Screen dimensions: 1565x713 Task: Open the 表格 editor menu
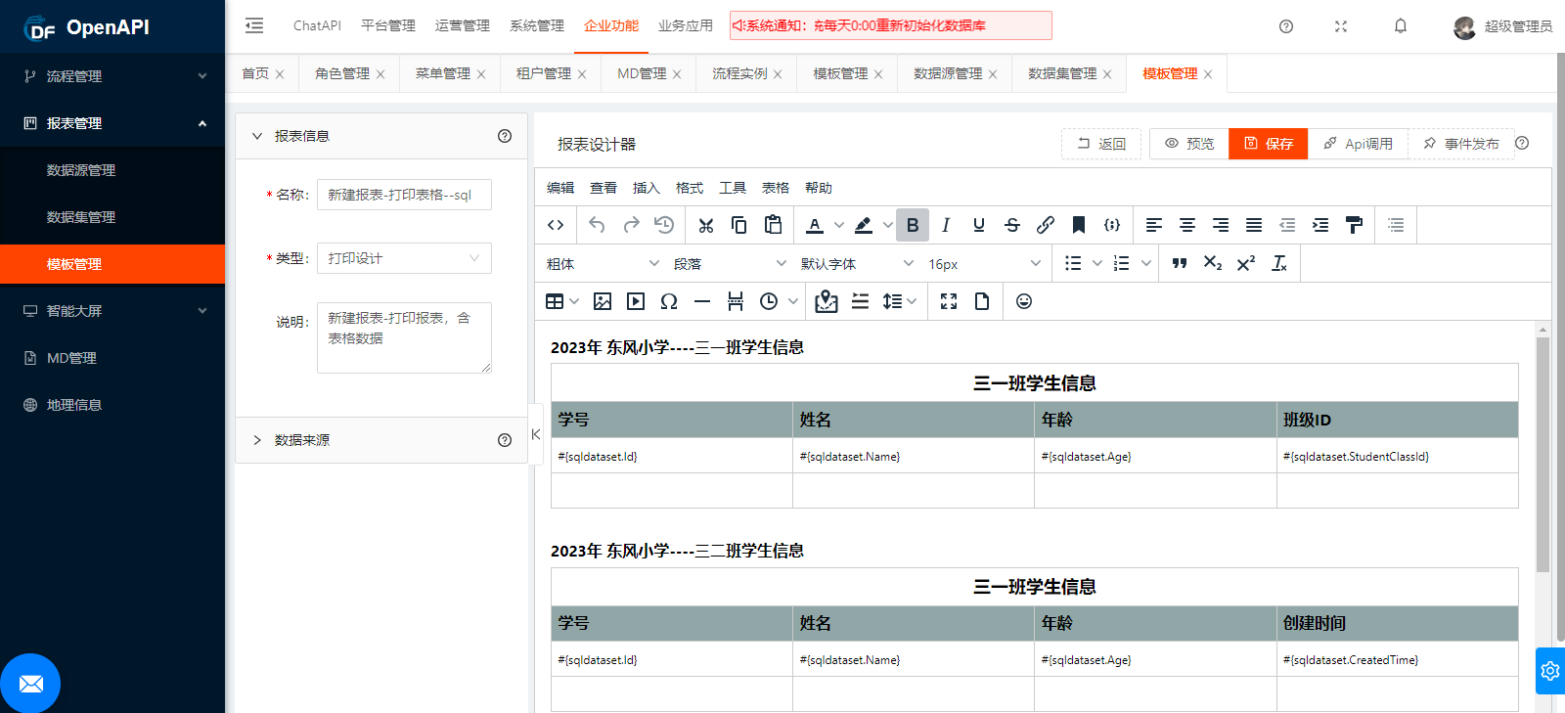point(776,188)
